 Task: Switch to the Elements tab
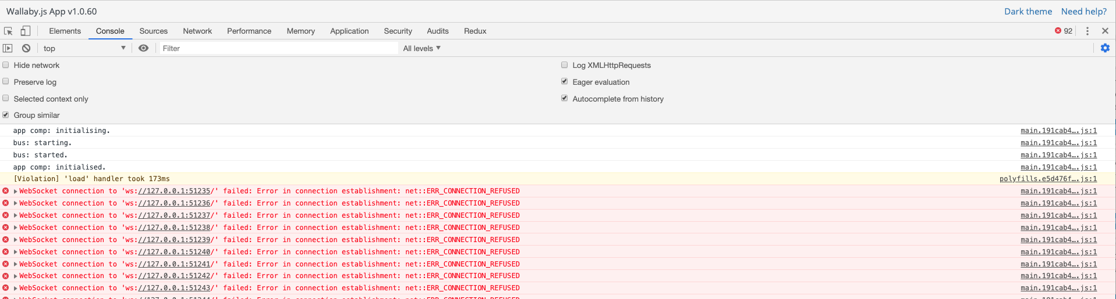tap(65, 31)
